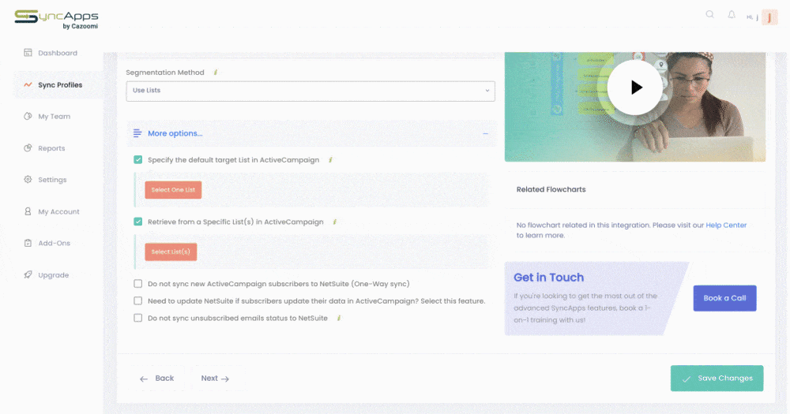Click the Sync Profiles trend icon
Viewport: 790px width, 414px height.
pyautogui.click(x=28, y=84)
